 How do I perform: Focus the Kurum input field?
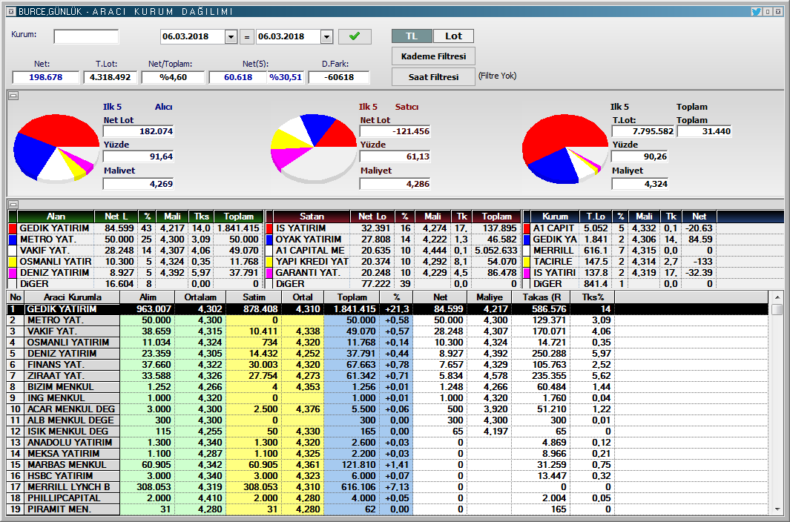(x=86, y=36)
